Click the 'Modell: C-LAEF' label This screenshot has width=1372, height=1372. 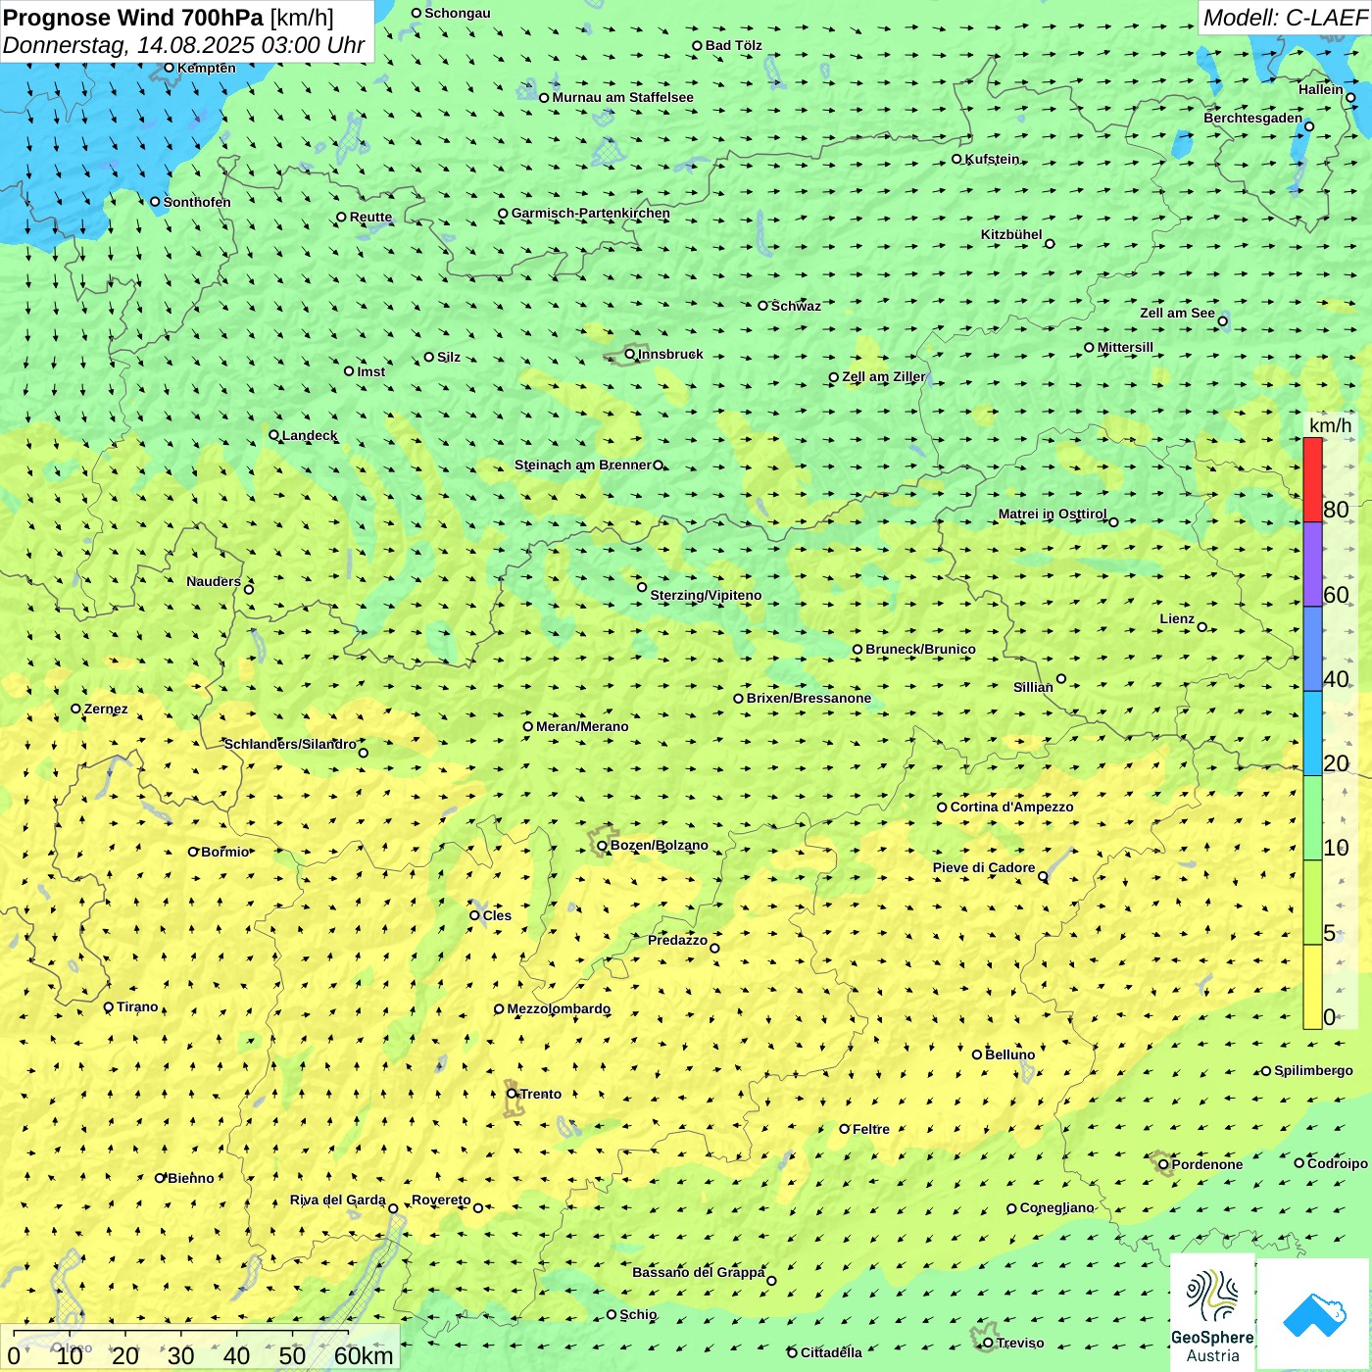(x=1284, y=18)
